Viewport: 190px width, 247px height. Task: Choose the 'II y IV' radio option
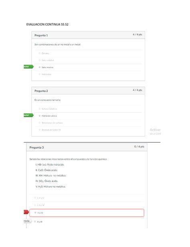(x=35, y=213)
